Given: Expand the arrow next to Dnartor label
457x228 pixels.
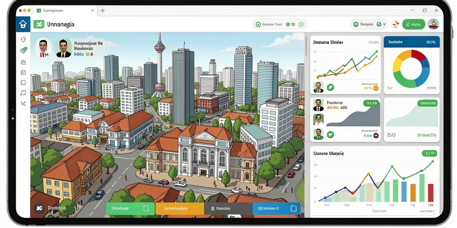Looking at the screenshot, I should pos(75,208).
